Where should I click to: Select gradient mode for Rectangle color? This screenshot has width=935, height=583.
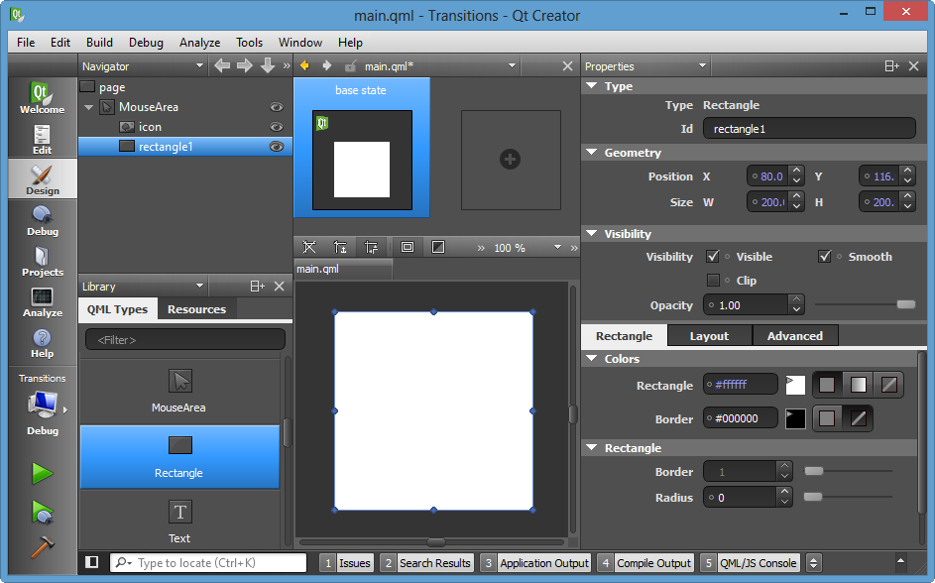tap(858, 385)
